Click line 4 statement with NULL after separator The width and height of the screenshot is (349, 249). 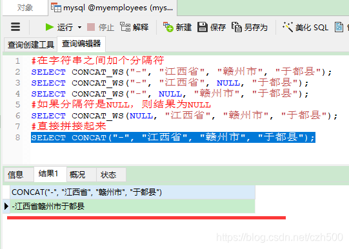click(170, 94)
